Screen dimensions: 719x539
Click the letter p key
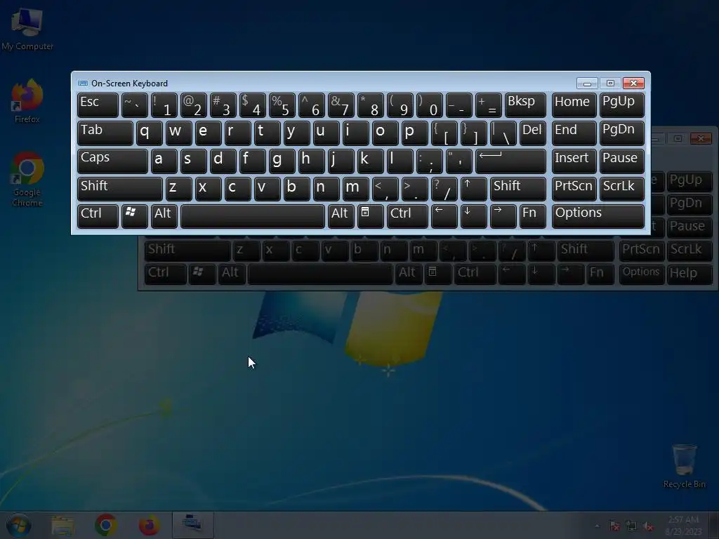click(x=414, y=133)
